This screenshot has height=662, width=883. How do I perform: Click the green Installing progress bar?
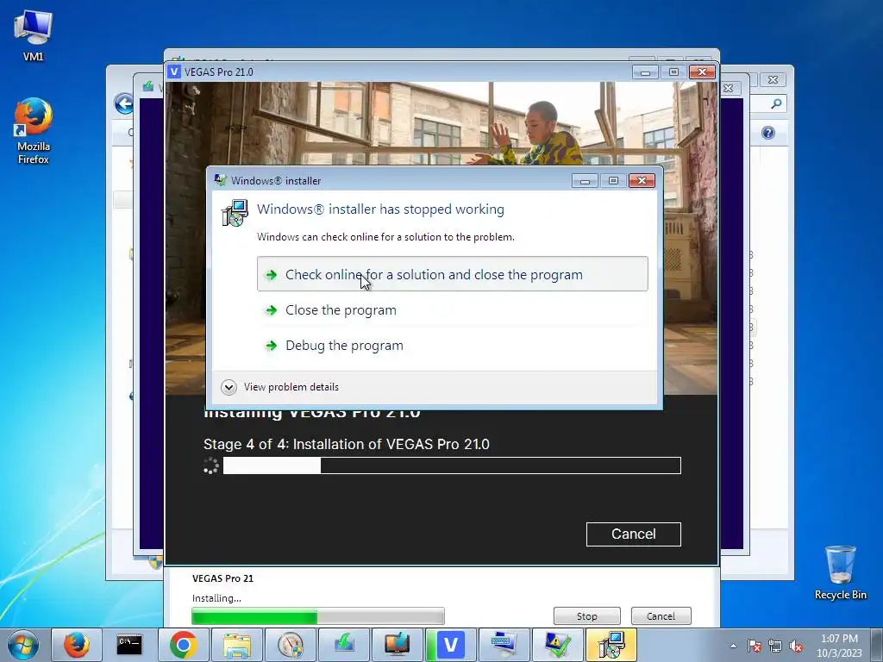point(317,616)
